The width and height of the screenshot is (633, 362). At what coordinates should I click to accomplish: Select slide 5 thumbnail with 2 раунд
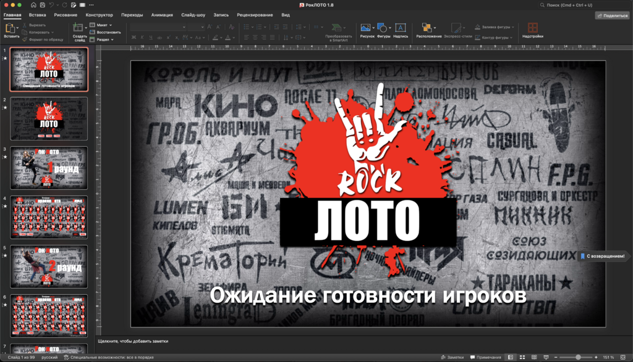point(49,266)
